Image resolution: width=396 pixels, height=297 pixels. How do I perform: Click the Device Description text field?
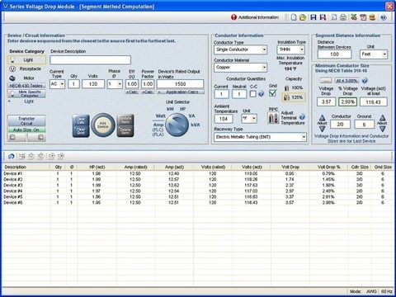click(90, 60)
